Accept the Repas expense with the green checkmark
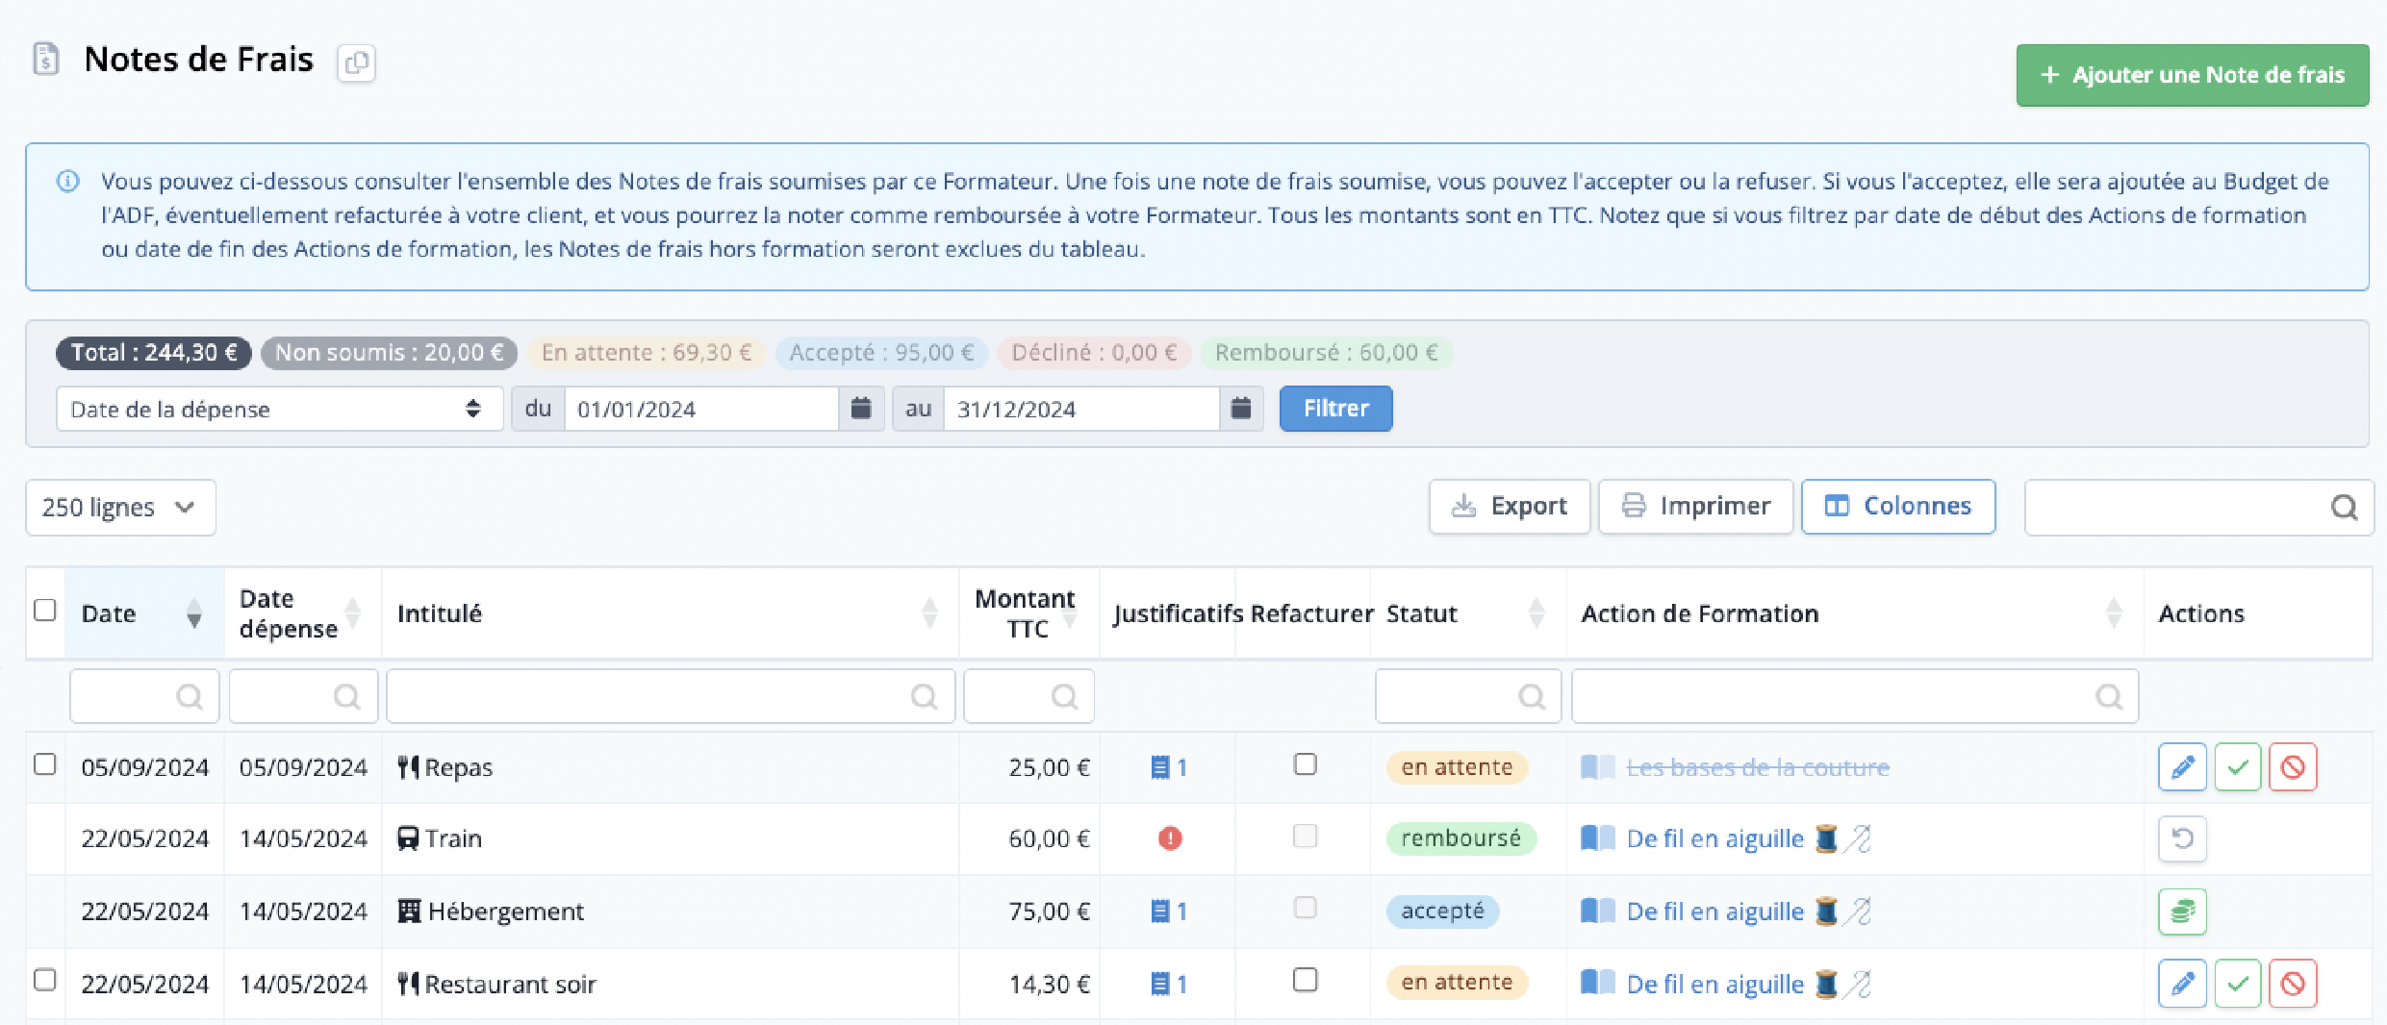Image resolution: width=2387 pixels, height=1025 pixels. click(2238, 767)
